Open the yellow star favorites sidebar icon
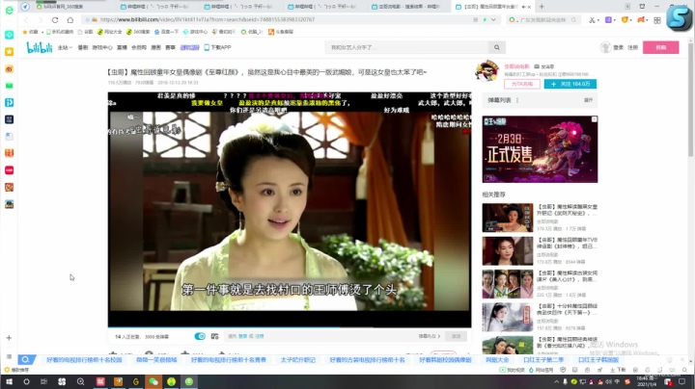Viewport: 695px width, 389px height. pyautogui.click(x=9, y=52)
